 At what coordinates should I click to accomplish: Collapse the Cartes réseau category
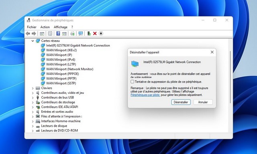33,41
